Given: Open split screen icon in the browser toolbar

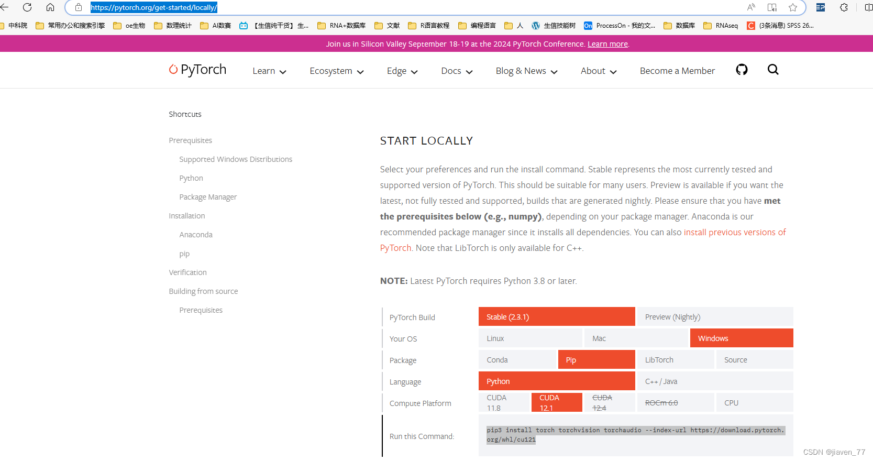Looking at the screenshot, I should 868,7.
